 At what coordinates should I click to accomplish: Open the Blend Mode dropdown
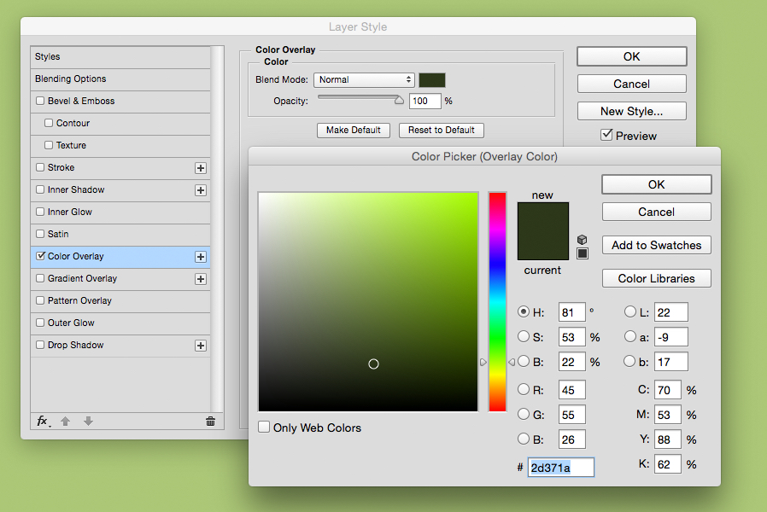coord(364,79)
